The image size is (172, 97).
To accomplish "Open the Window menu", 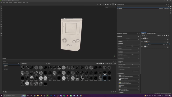I will coord(11,2).
